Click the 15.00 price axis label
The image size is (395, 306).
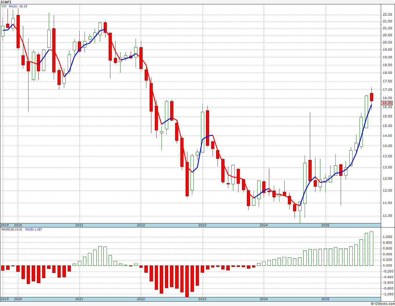(x=387, y=126)
